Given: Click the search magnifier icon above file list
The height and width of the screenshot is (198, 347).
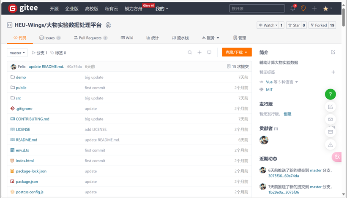Looking at the screenshot, I should point(190,53).
